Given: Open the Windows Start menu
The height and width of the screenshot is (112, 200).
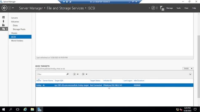Looking at the screenshot, I should pyautogui.click(x=3, y=109).
